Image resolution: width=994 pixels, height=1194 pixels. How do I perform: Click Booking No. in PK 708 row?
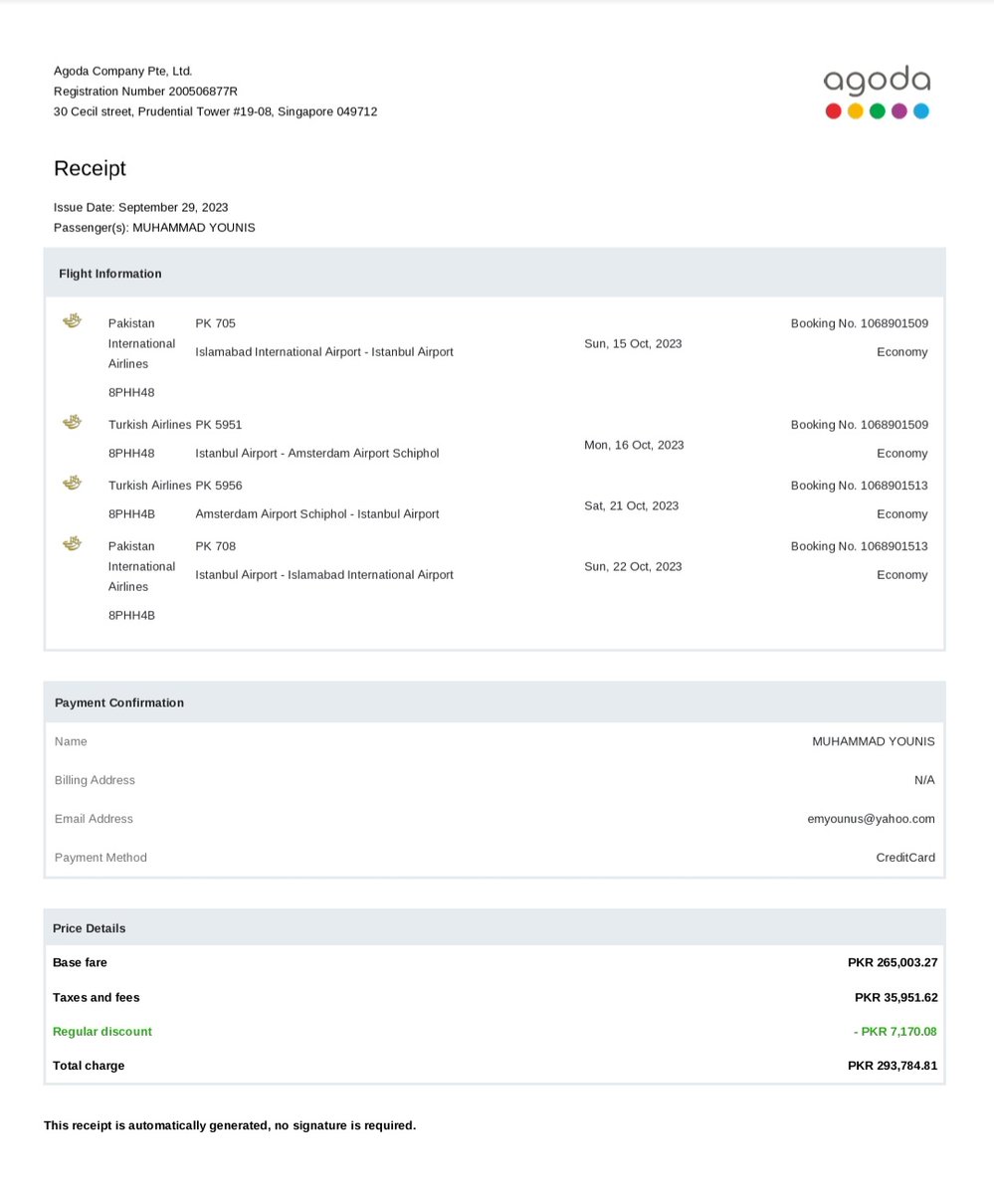click(x=860, y=545)
